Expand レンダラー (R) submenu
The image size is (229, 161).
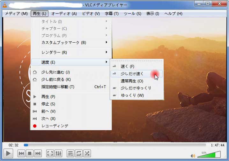point(71,52)
